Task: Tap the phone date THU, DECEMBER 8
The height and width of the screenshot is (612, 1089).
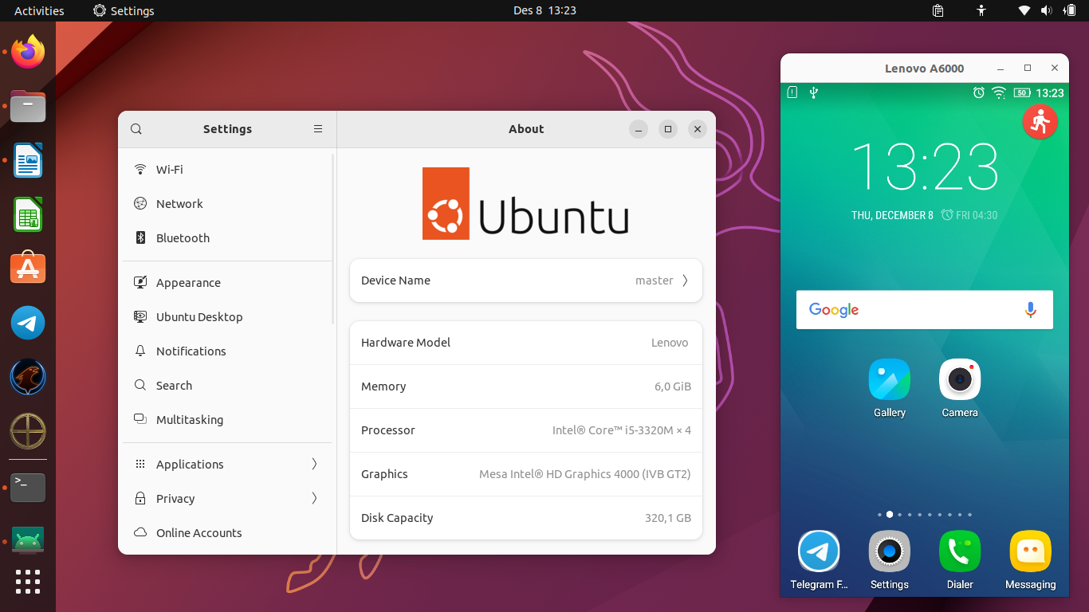Action: [x=892, y=215]
